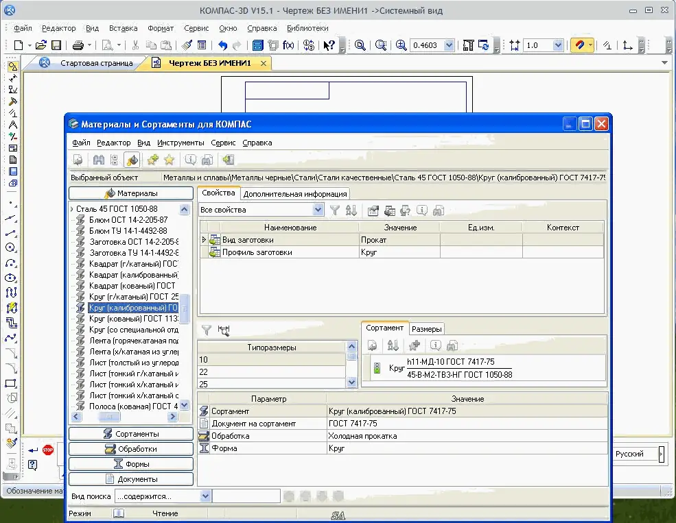Expand the zoom scale 0.4603 dropdown
The height and width of the screenshot is (523, 676).
[449, 45]
